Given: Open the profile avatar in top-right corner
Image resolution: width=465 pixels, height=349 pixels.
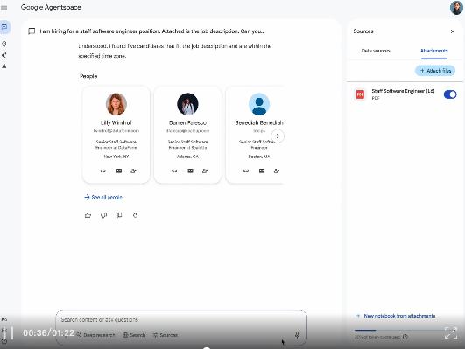Looking at the screenshot, I should [x=456, y=8].
